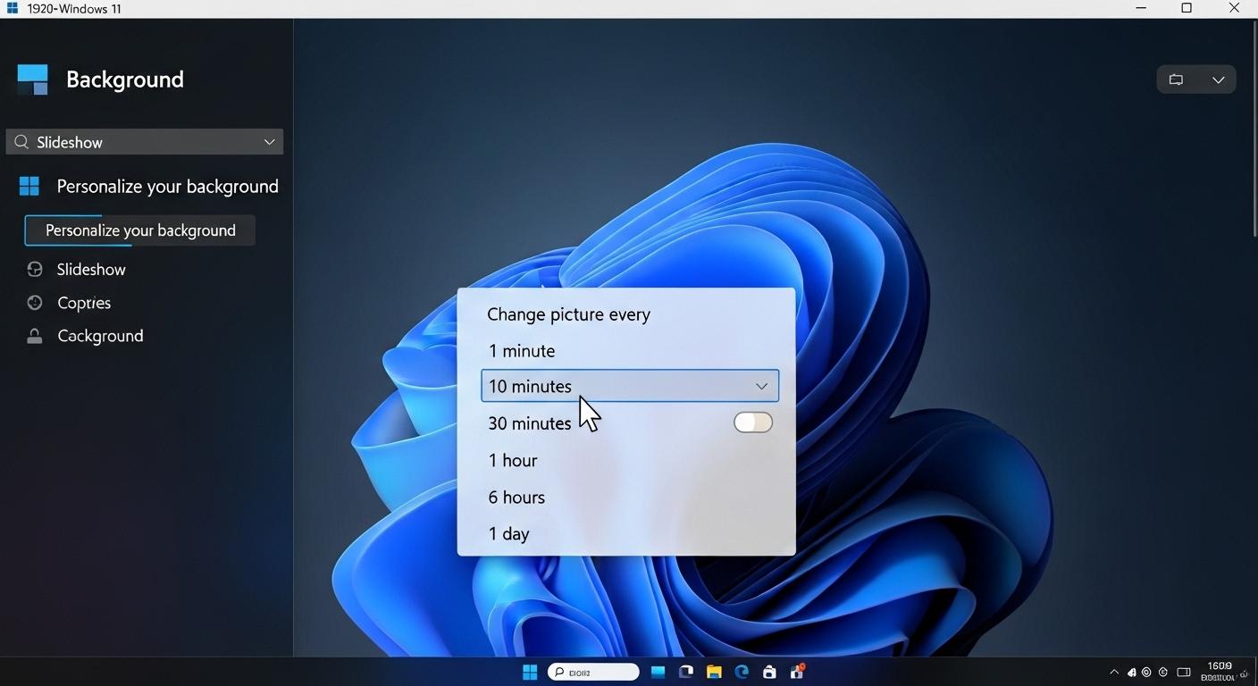Viewport: 1258px width, 686px height.
Task: Expand the Slideshow search box dropdown
Action: [x=268, y=141]
